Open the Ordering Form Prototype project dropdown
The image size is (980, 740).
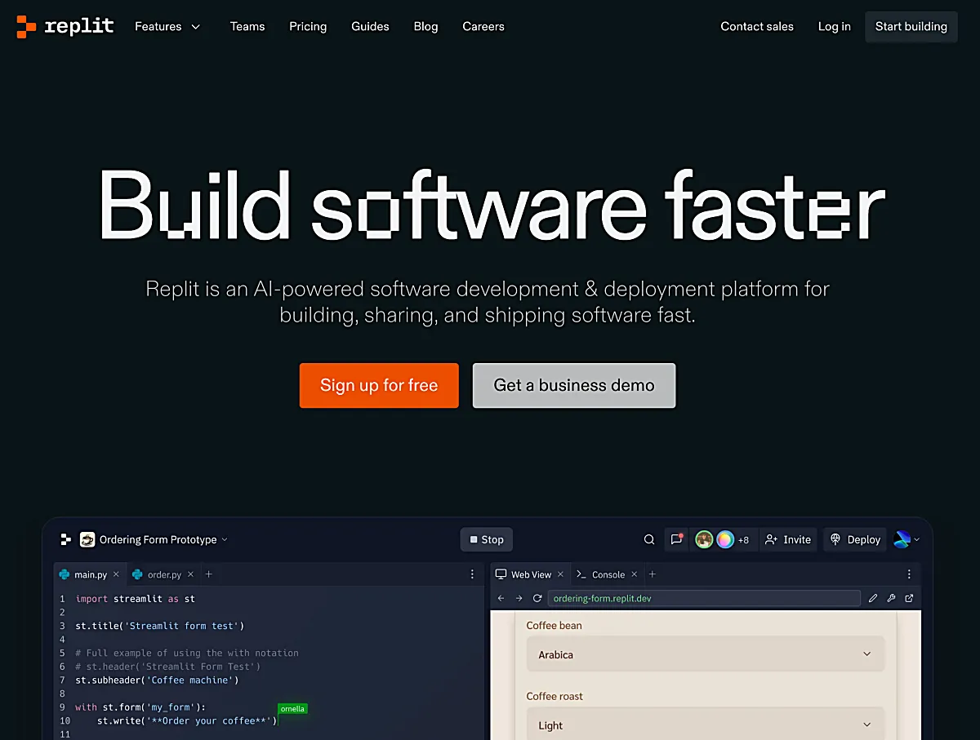(x=154, y=539)
